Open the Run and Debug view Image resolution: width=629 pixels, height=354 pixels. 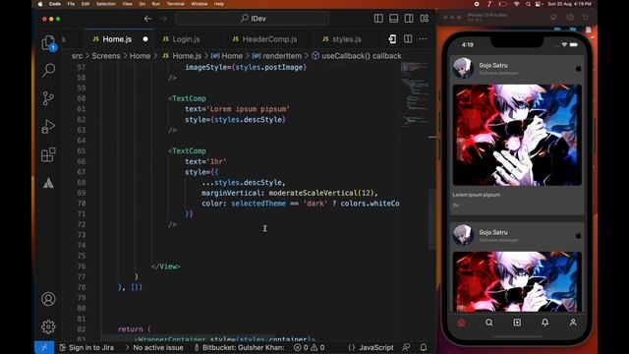pos(48,127)
